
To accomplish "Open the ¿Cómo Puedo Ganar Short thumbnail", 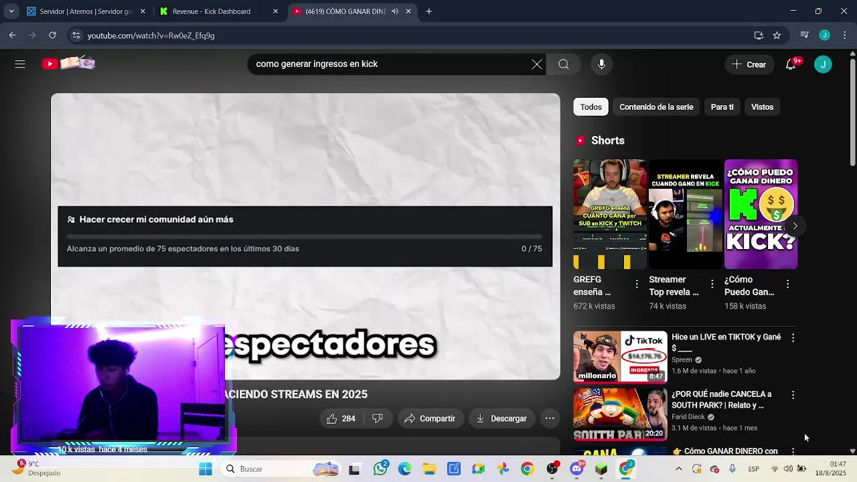I will pyautogui.click(x=761, y=214).
